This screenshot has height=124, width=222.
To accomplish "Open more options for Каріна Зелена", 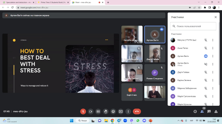I will [x=213, y=80].
